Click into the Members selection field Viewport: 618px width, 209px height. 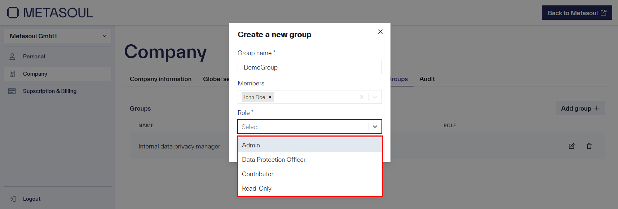coord(310,97)
